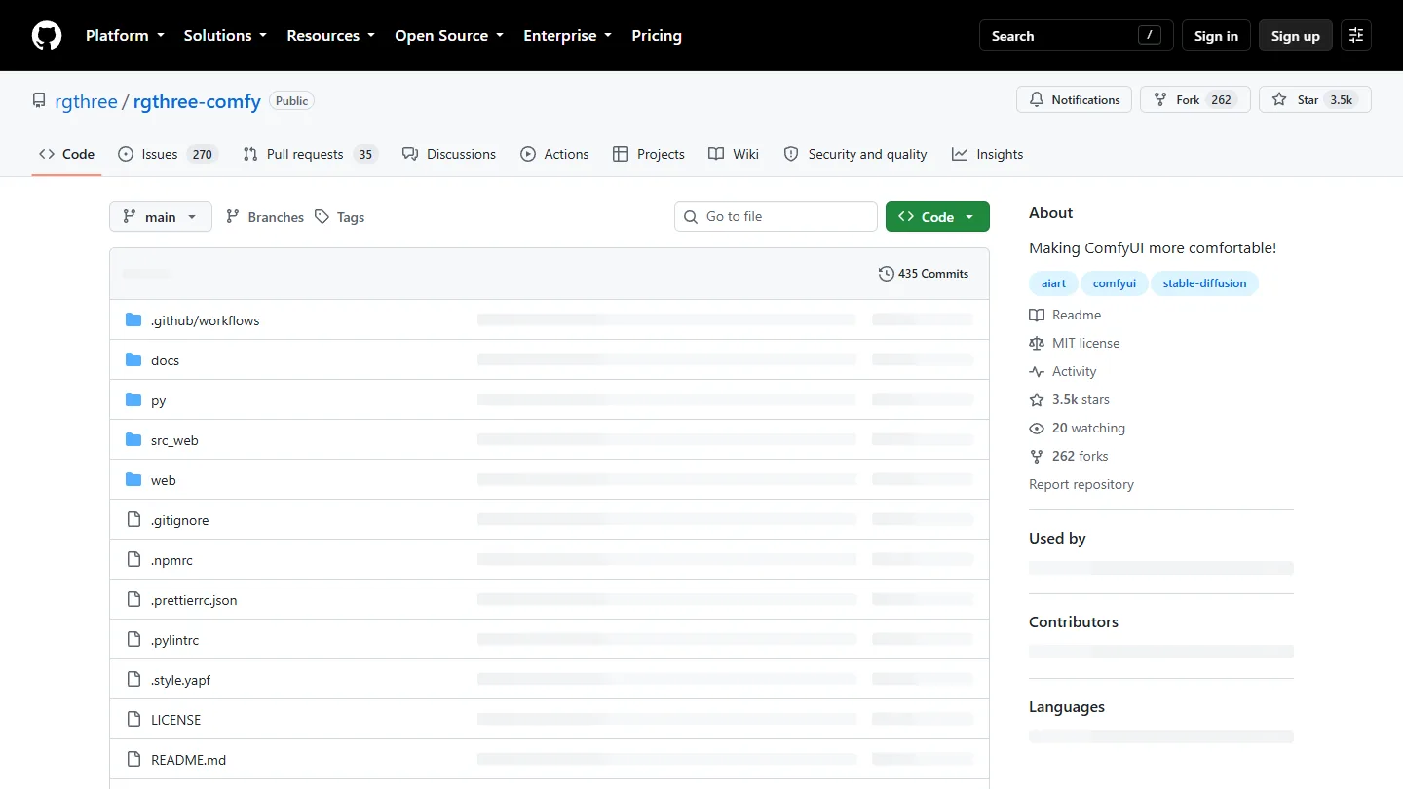Star the rgthree-comfy repository
1403x789 pixels.
1315,99
